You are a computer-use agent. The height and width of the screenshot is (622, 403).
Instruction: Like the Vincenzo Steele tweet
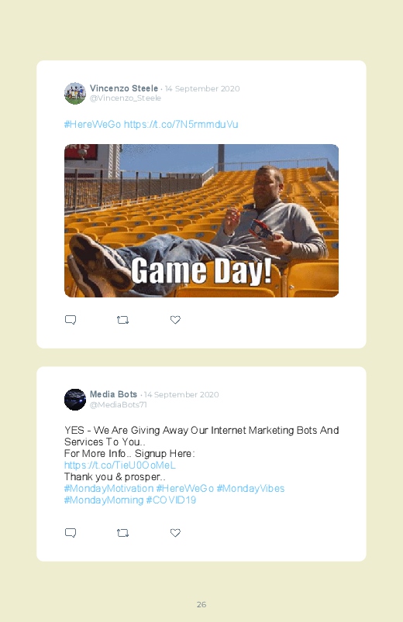[175, 320]
